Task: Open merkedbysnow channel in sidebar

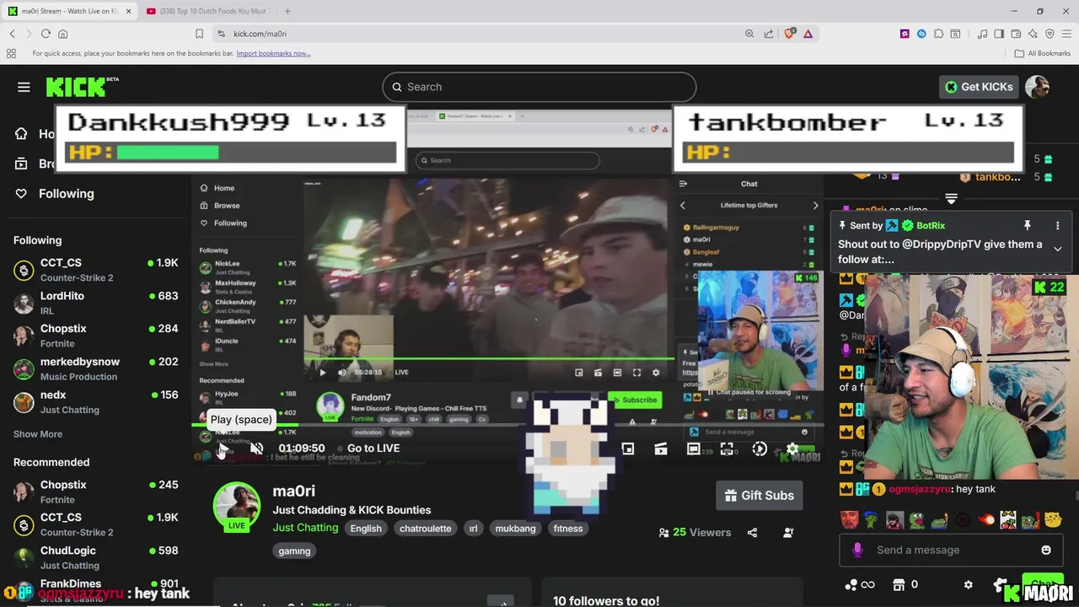Action: point(96,368)
